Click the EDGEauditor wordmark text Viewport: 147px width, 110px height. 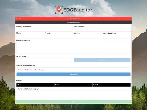click(x=78, y=10)
